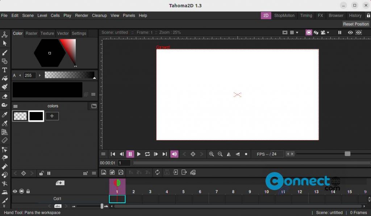Lock the Col1 column
Viewport: 371px width, 216px height.
[x=28, y=191]
